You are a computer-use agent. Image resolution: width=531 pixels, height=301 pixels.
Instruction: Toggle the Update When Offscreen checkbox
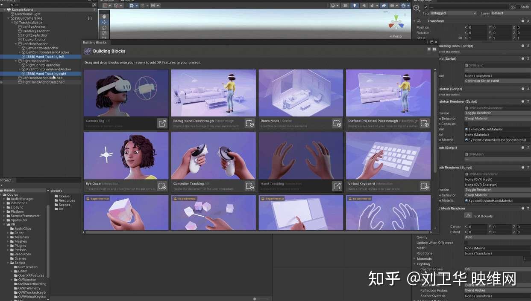[x=466, y=242]
